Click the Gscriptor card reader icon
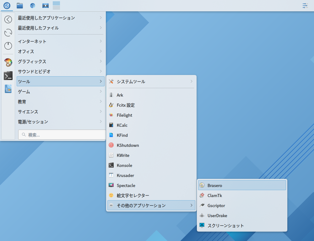This screenshot has height=241, width=314. pos(202,205)
